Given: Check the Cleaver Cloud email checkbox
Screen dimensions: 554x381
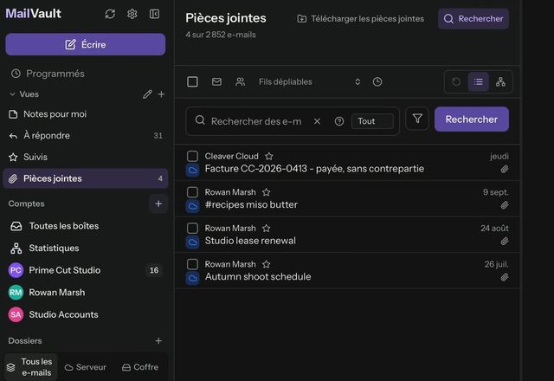Looking at the screenshot, I should click(192, 156).
